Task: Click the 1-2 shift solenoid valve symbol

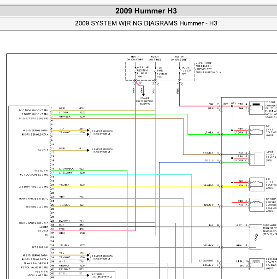Action: coord(257,132)
